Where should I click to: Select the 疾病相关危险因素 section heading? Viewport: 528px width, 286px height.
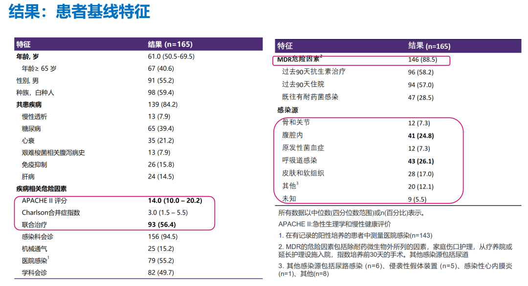point(42,188)
